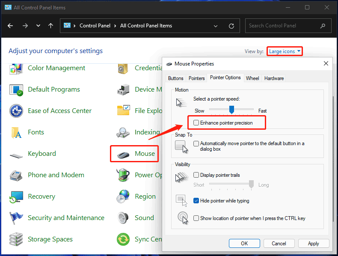Open the Storage Spaces icon
Image resolution: width=338 pixels, height=256 pixels.
coord(16,239)
